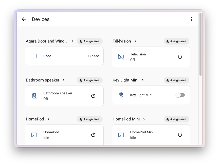Open the HomePod Mini details chevron
Image resolution: width=219 pixels, height=166 pixels.
144,119
